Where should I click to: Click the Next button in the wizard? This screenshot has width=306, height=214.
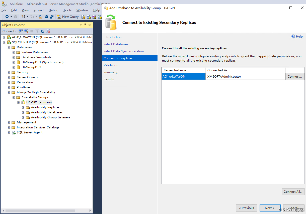(270, 208)
